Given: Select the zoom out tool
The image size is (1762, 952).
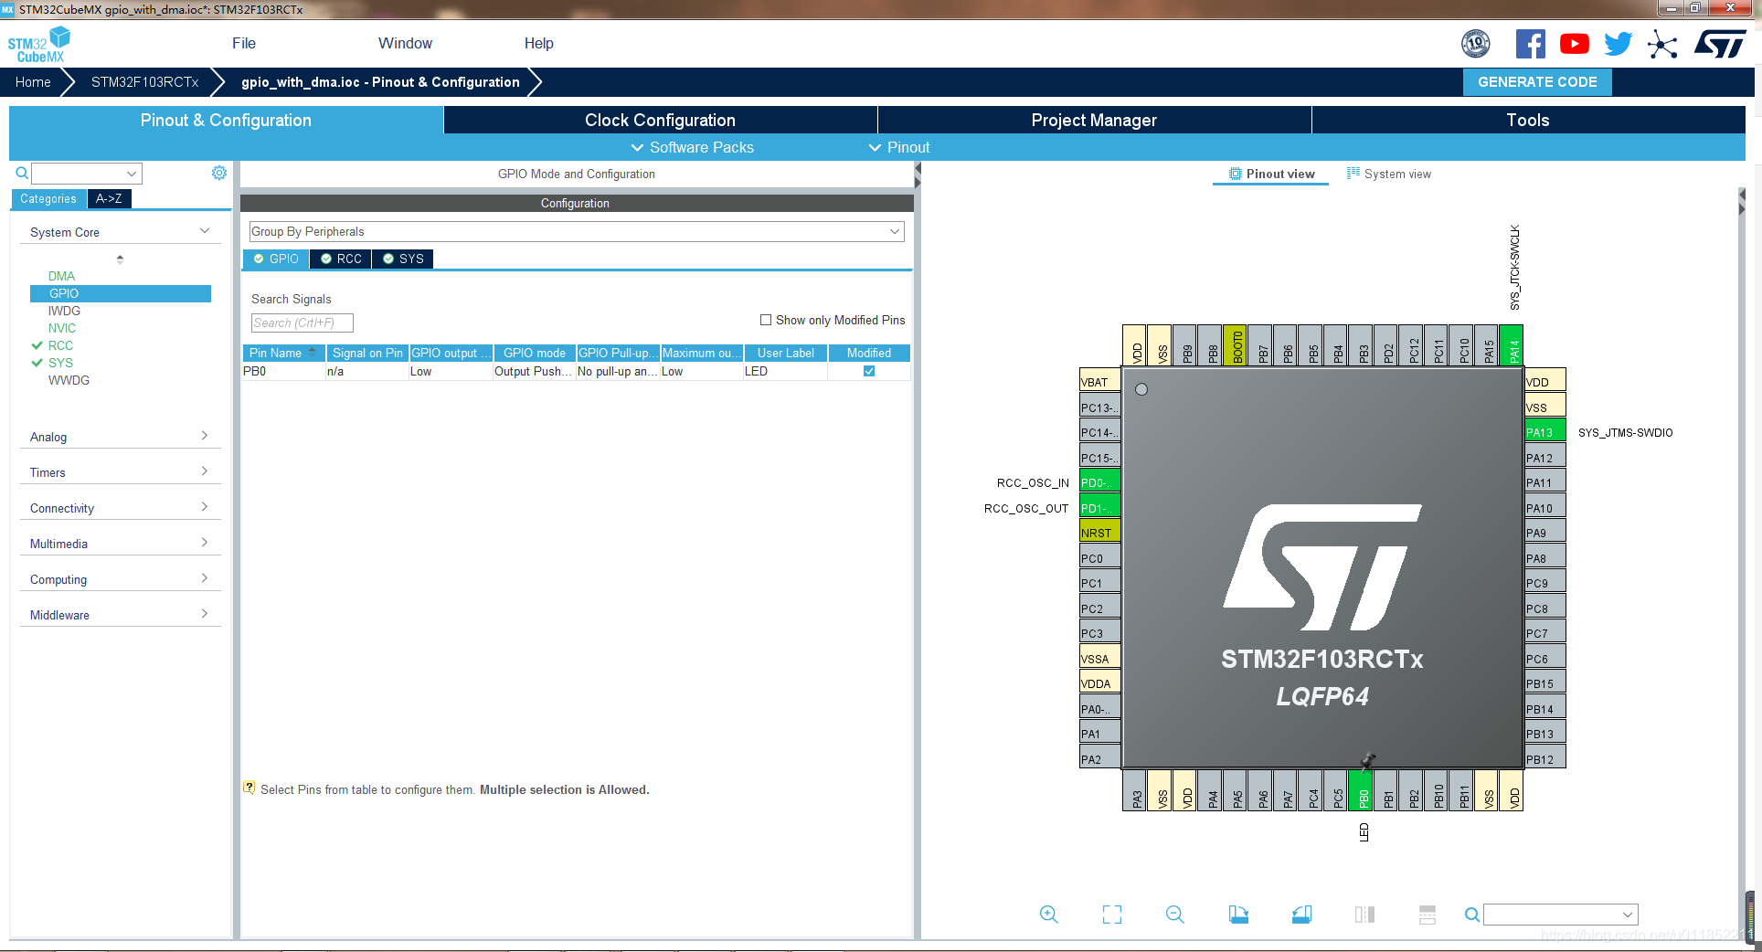Looking at the screenshot, I should (x=1174, y=914).
